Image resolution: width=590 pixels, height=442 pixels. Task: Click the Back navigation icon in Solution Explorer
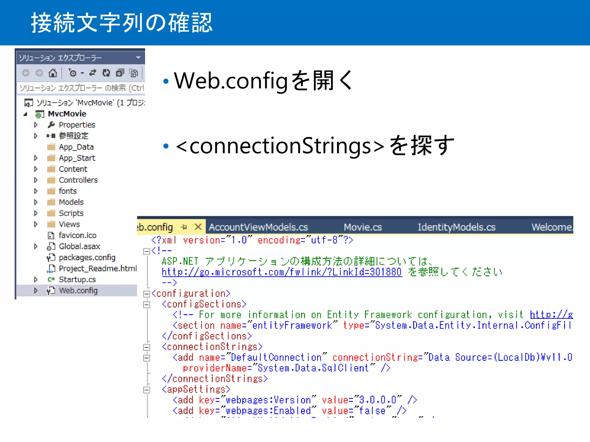click(26, 73)
